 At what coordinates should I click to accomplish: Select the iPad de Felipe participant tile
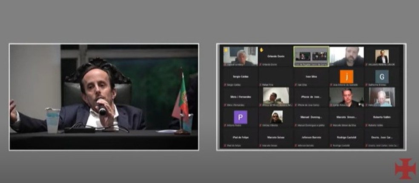click(240, 138)
